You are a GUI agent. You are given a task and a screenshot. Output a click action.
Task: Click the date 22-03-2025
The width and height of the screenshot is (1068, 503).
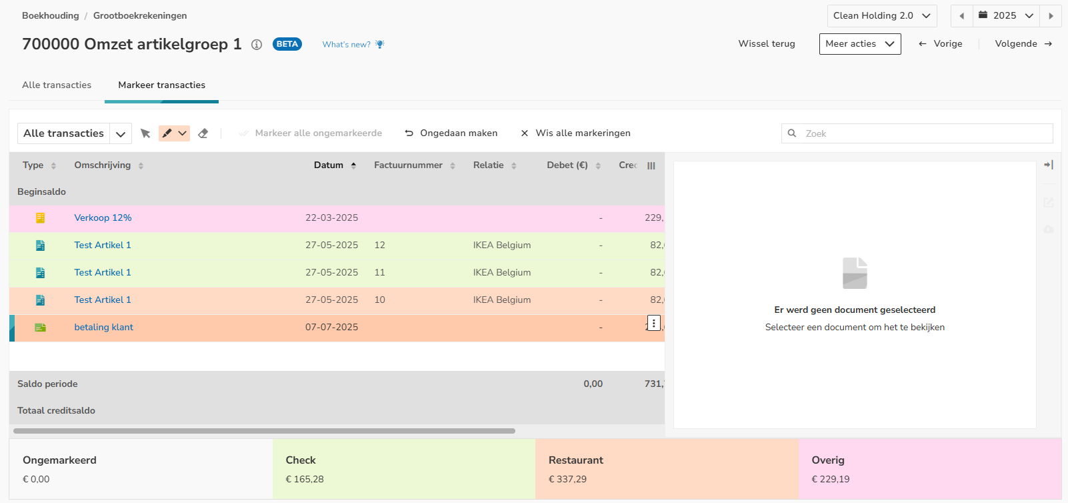[332, 218]
